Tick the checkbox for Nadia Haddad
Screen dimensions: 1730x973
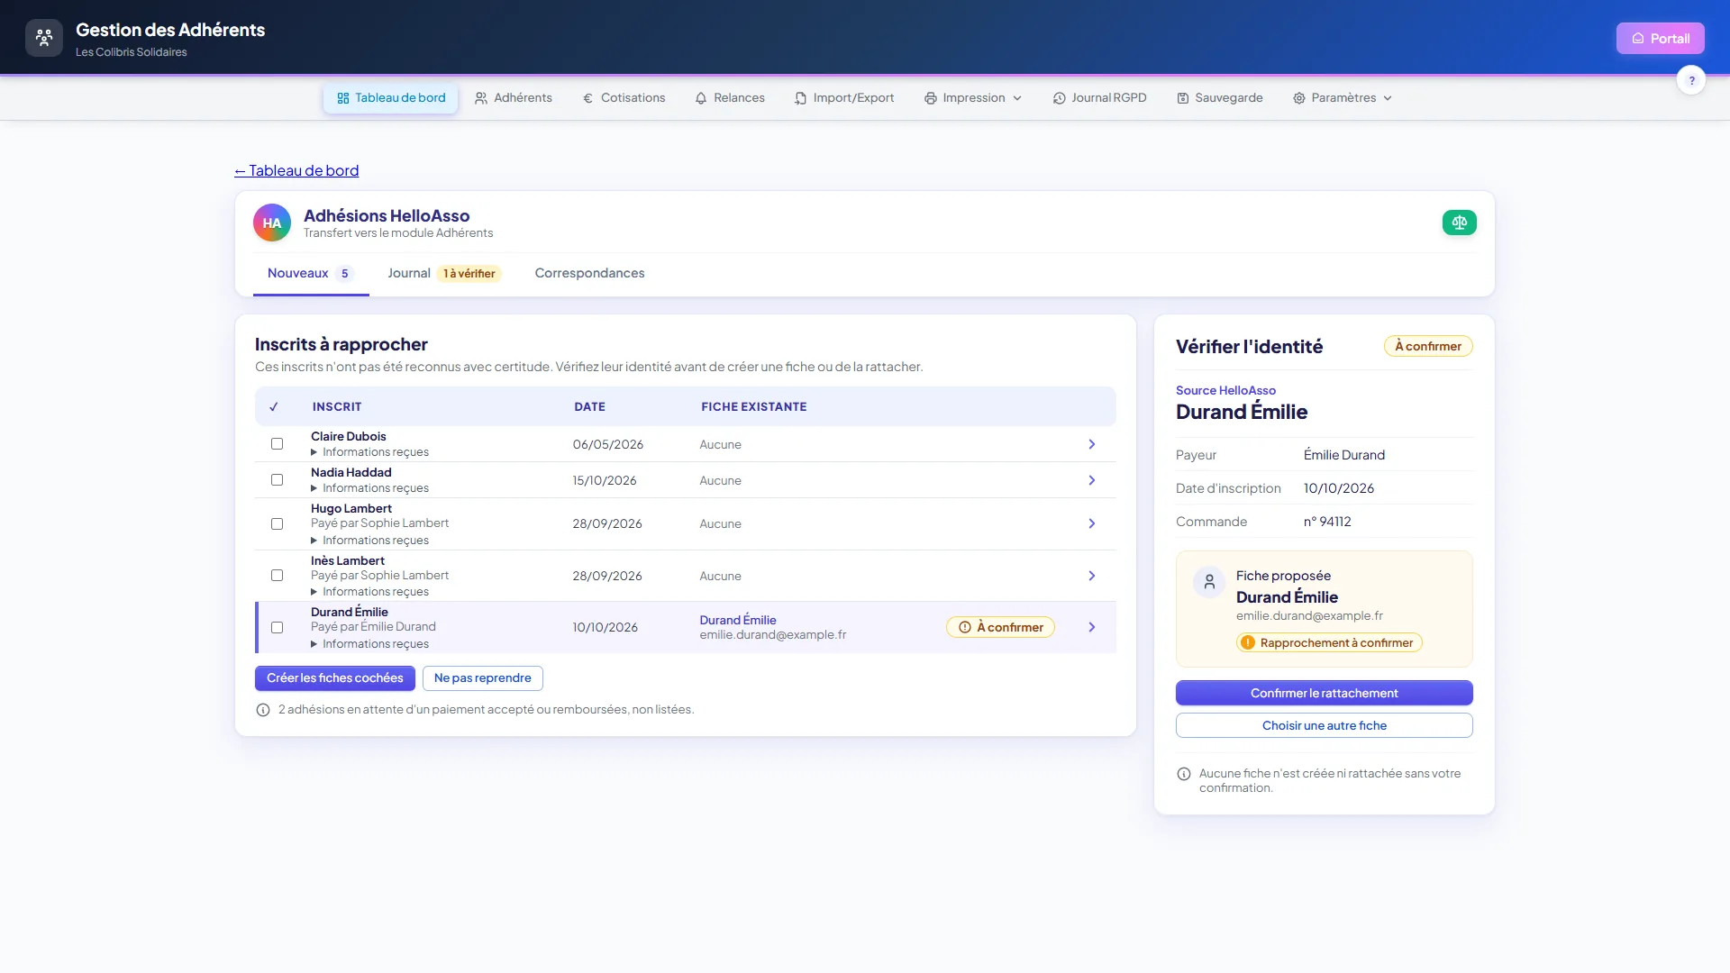point(277,480)
